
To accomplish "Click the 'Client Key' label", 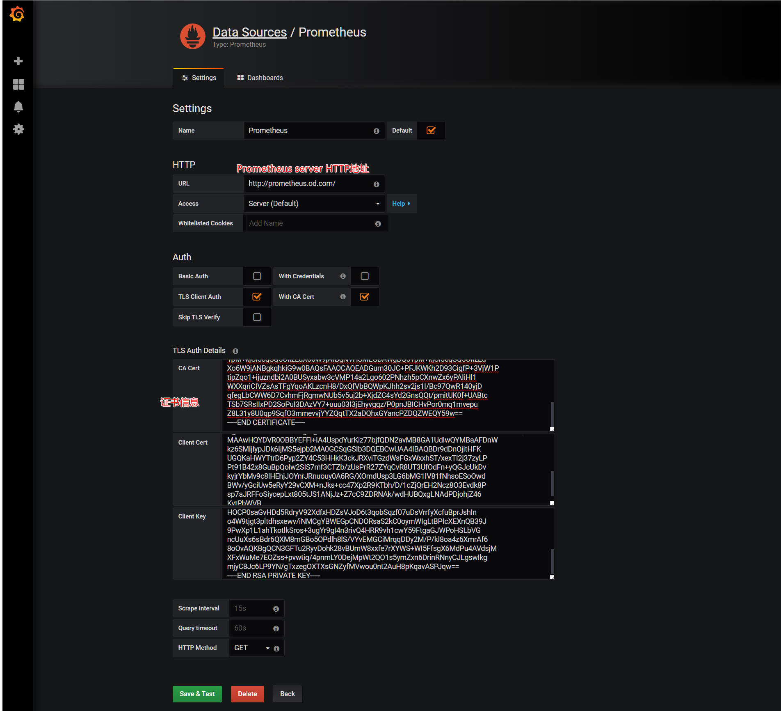I will click(192, 516).
